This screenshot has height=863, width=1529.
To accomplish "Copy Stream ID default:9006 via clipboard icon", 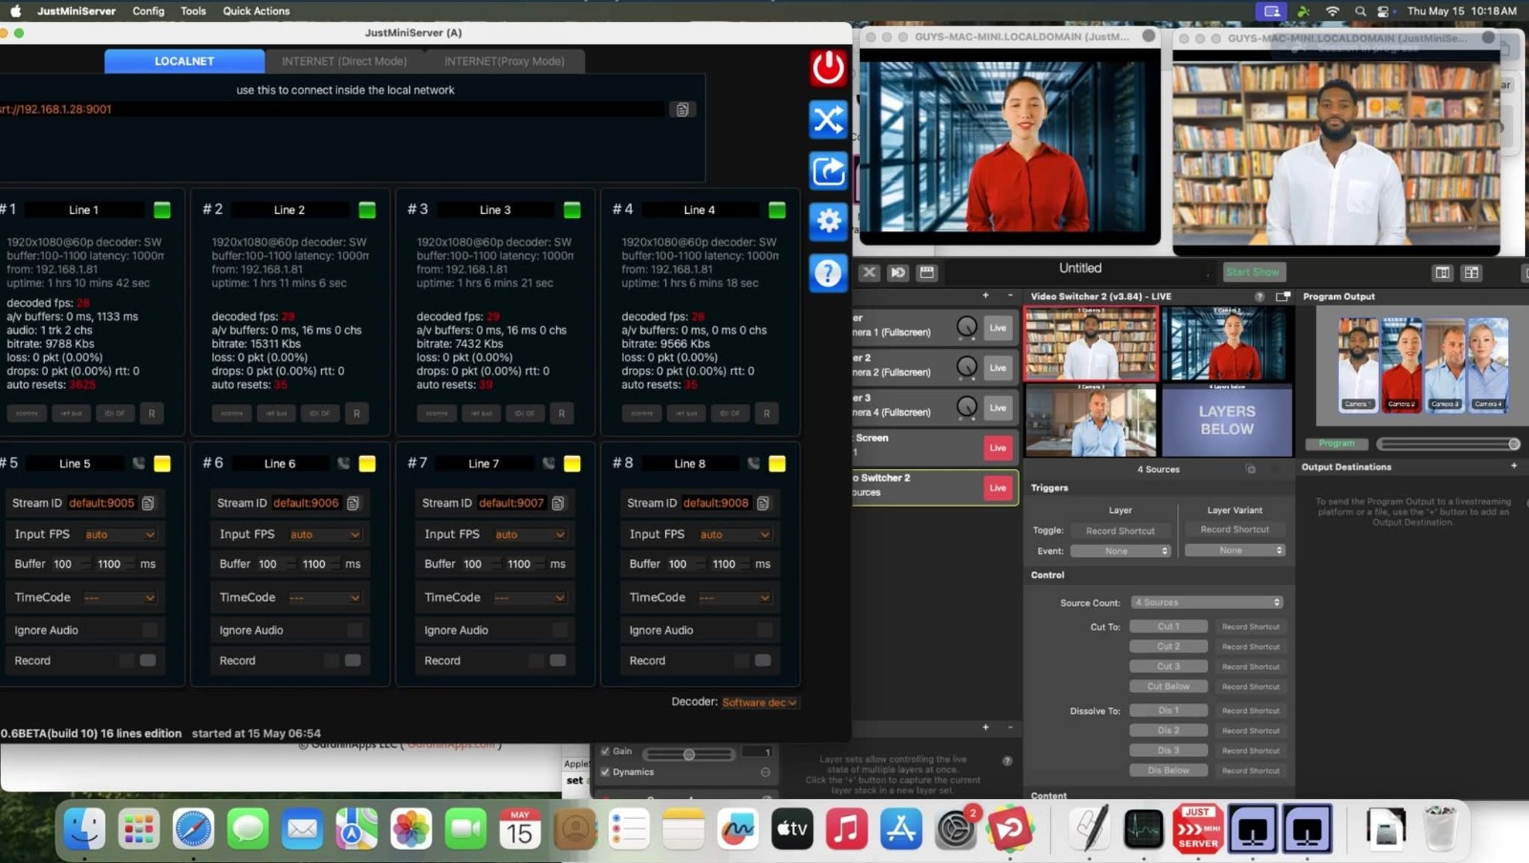I will (x=353, y=503).
